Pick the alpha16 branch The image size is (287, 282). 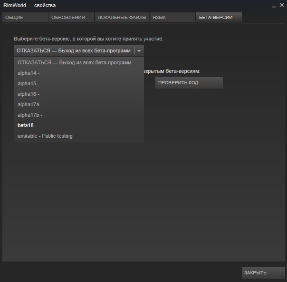click(x=79, y=94)
